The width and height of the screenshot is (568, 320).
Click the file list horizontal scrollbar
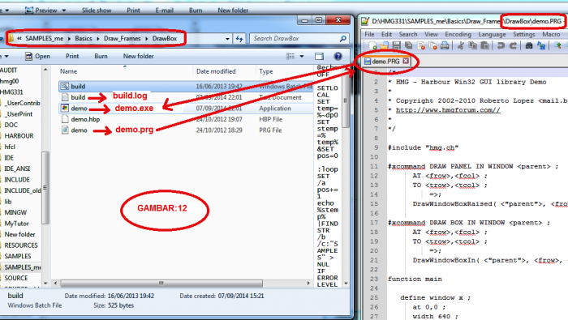coord(161,283)
